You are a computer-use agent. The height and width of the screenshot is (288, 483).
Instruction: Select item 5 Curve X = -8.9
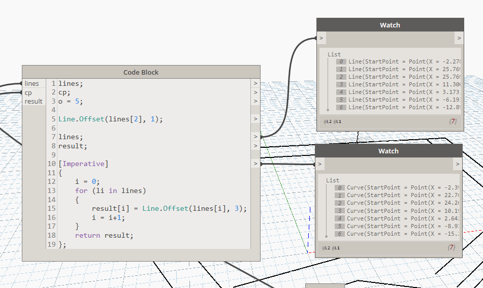(x=397, y=226)
